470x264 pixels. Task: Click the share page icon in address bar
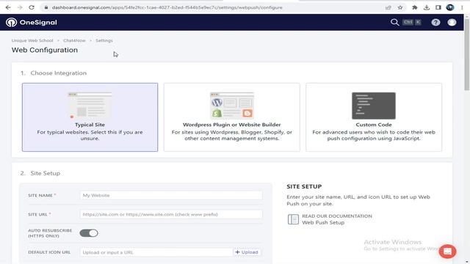[388, 7]
